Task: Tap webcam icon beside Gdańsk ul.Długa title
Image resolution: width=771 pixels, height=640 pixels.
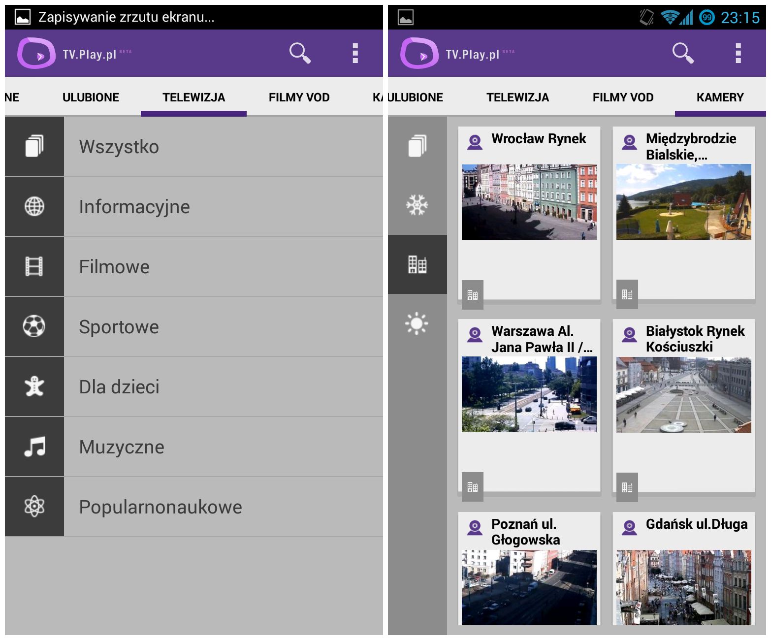Action: (x=629, y=527)
